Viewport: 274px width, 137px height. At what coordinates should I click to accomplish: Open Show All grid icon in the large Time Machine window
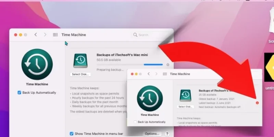(55, 35)
